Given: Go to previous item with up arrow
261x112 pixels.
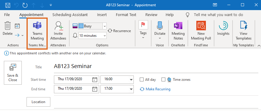Looking at the screenshot, I should coord(34,5).
